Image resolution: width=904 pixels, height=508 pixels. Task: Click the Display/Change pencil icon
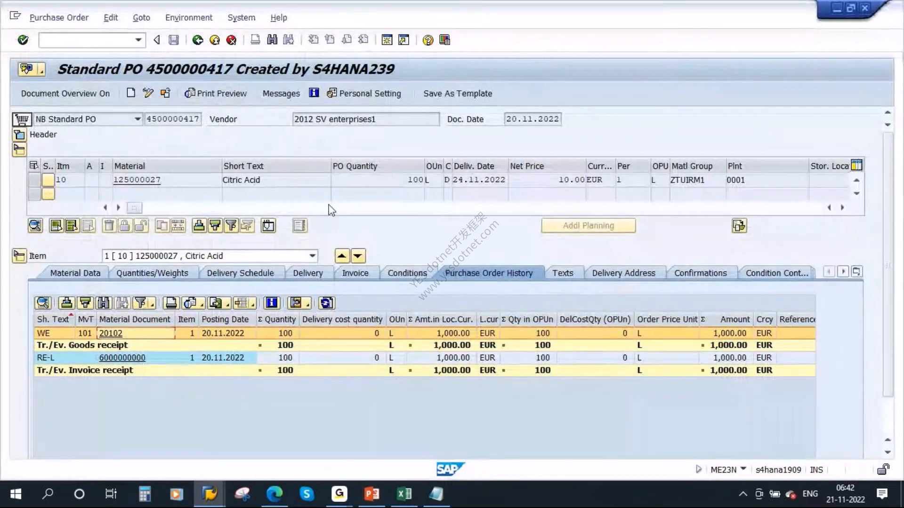tap(148, 93)
